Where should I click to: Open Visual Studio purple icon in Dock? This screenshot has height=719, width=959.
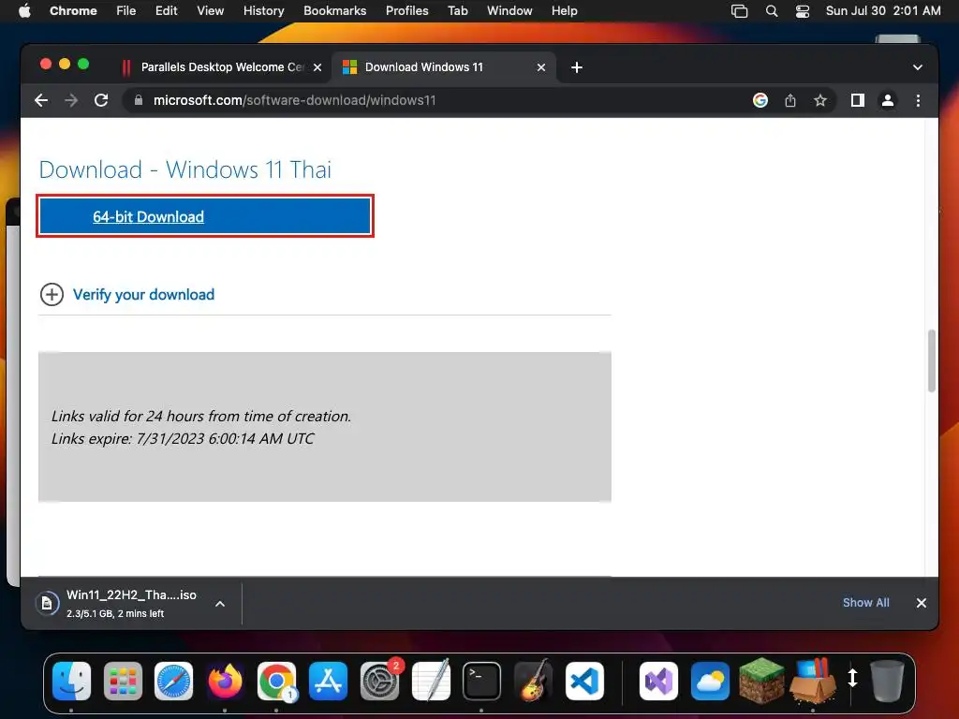(x=658, y=682)
